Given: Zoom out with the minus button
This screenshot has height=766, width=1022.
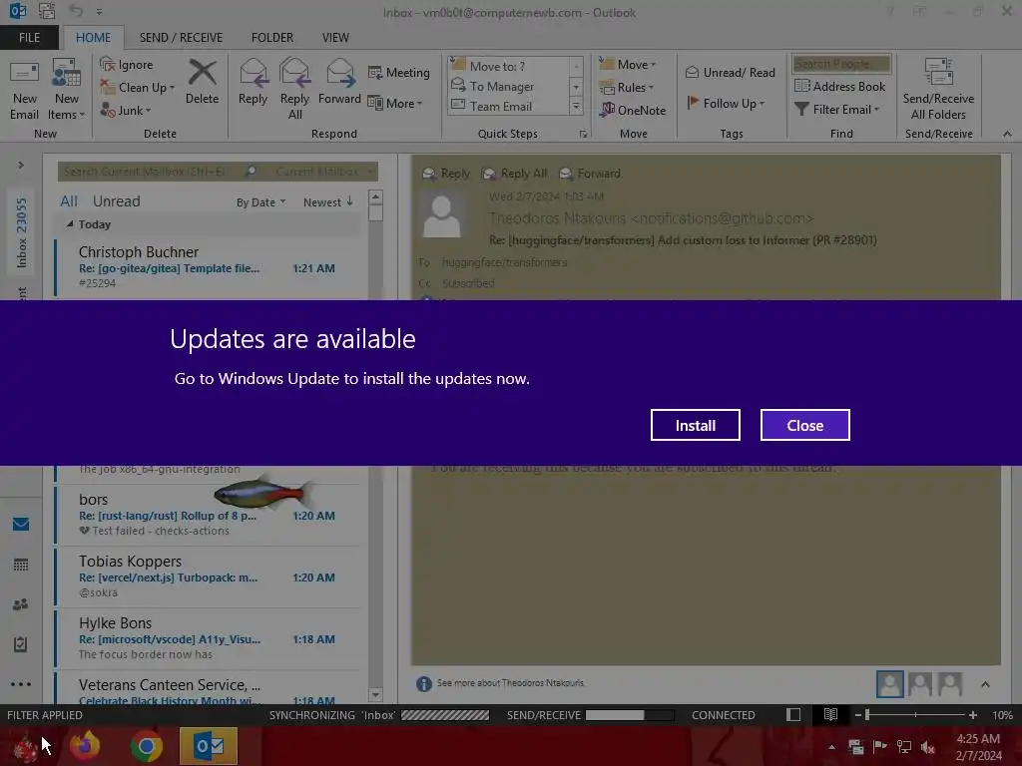Looking at the screenshot, I should point(858,714).
